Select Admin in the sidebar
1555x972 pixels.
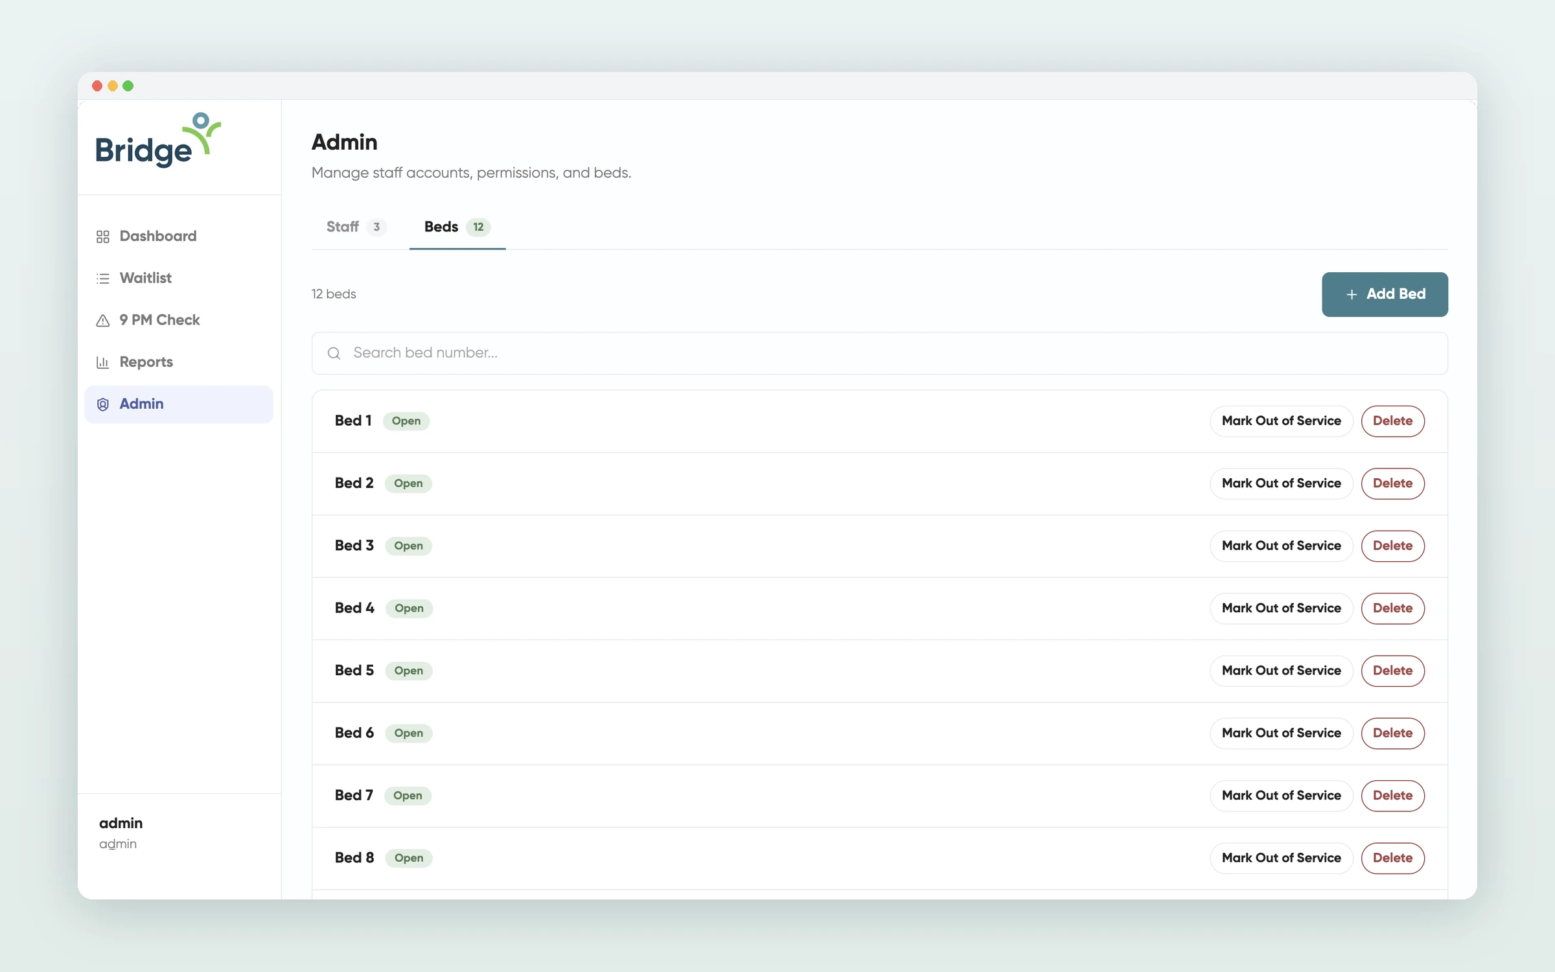(179, 404)
